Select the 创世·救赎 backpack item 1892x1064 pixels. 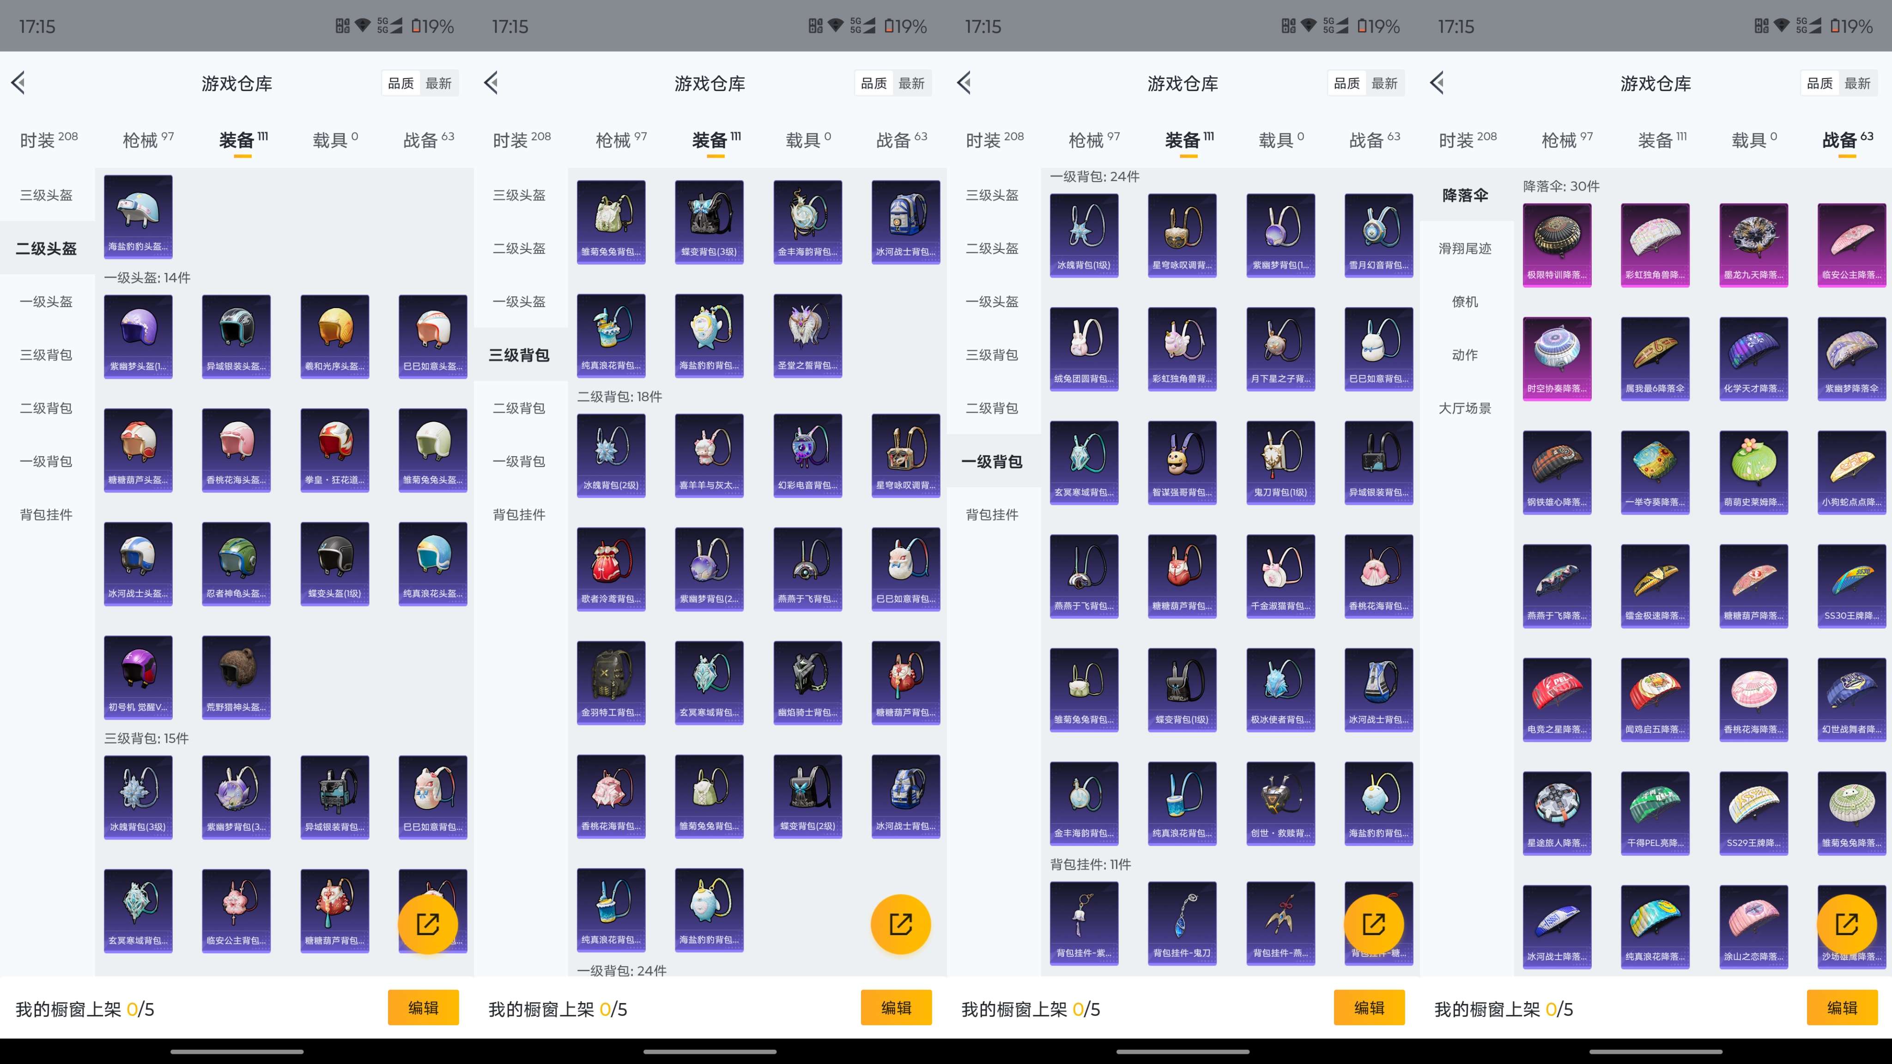[x=1281, y=804]
